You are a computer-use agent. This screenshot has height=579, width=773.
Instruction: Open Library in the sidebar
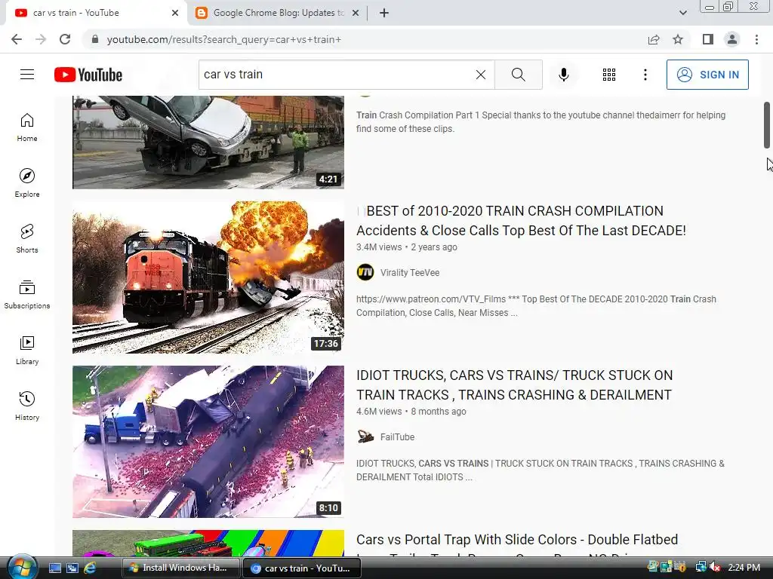coord(27,350)
